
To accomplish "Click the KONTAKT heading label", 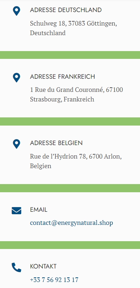I will point(43,266).
